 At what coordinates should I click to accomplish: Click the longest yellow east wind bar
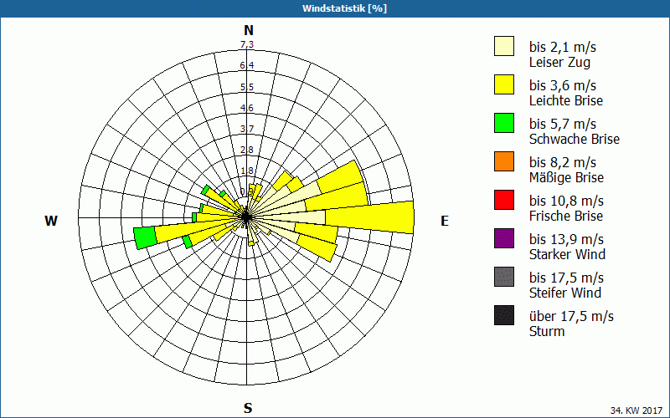tap(369, 217)
